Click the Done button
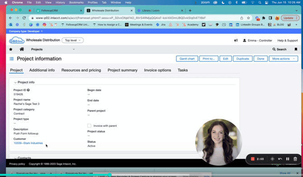Viewport: 303px width, 177px height. coord(260,59)
